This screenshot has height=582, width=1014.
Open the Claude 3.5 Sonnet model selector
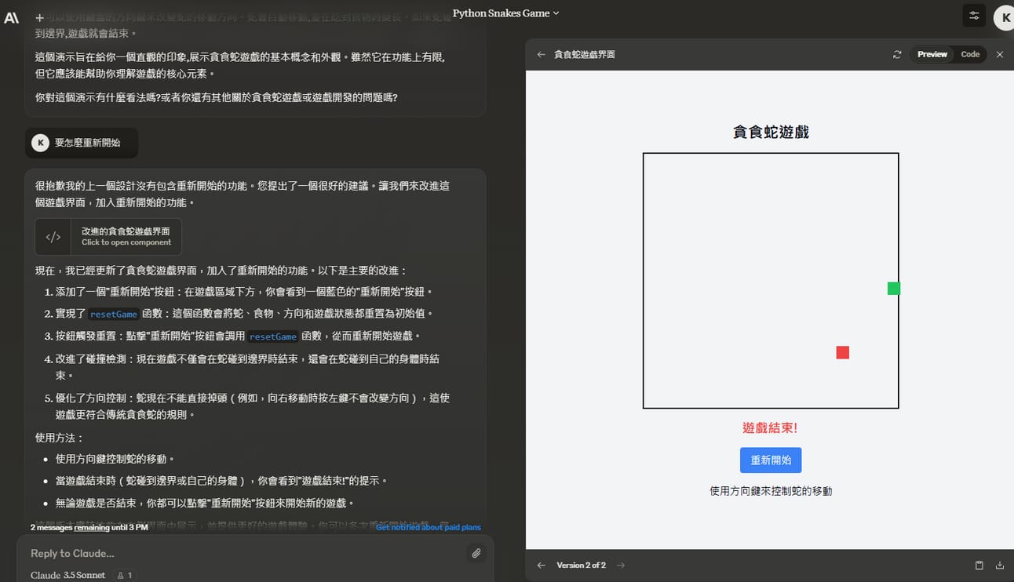click(68, 575)
